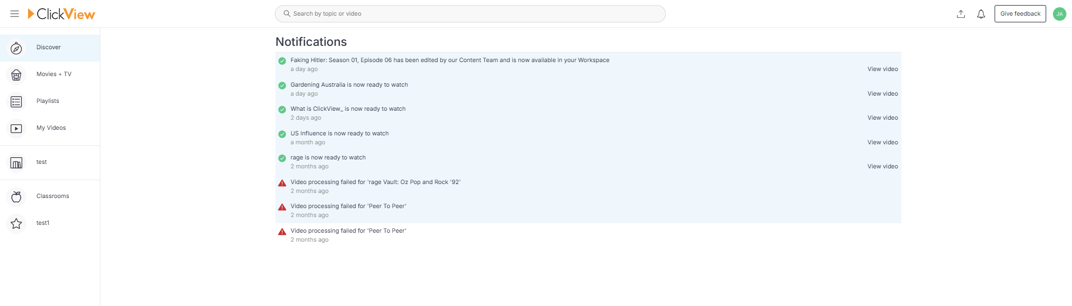Open My Videos play icon
1072x306 pixels.
(x=17, y=129)
